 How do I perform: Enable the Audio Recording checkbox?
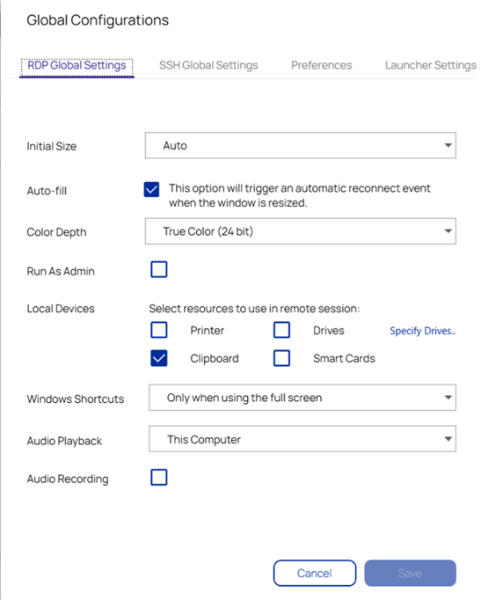[x=159, y=477]
